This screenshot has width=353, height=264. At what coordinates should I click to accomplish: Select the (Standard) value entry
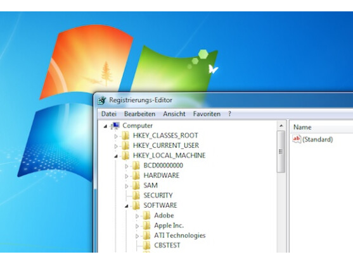[x=318, y=140]
